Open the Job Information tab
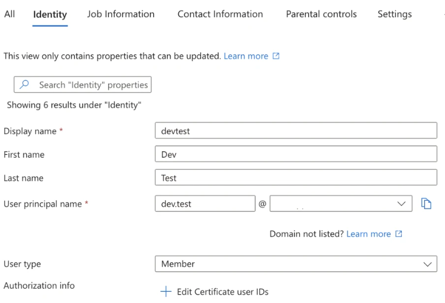This screenshot has width=445, height=303. [121, 14]
